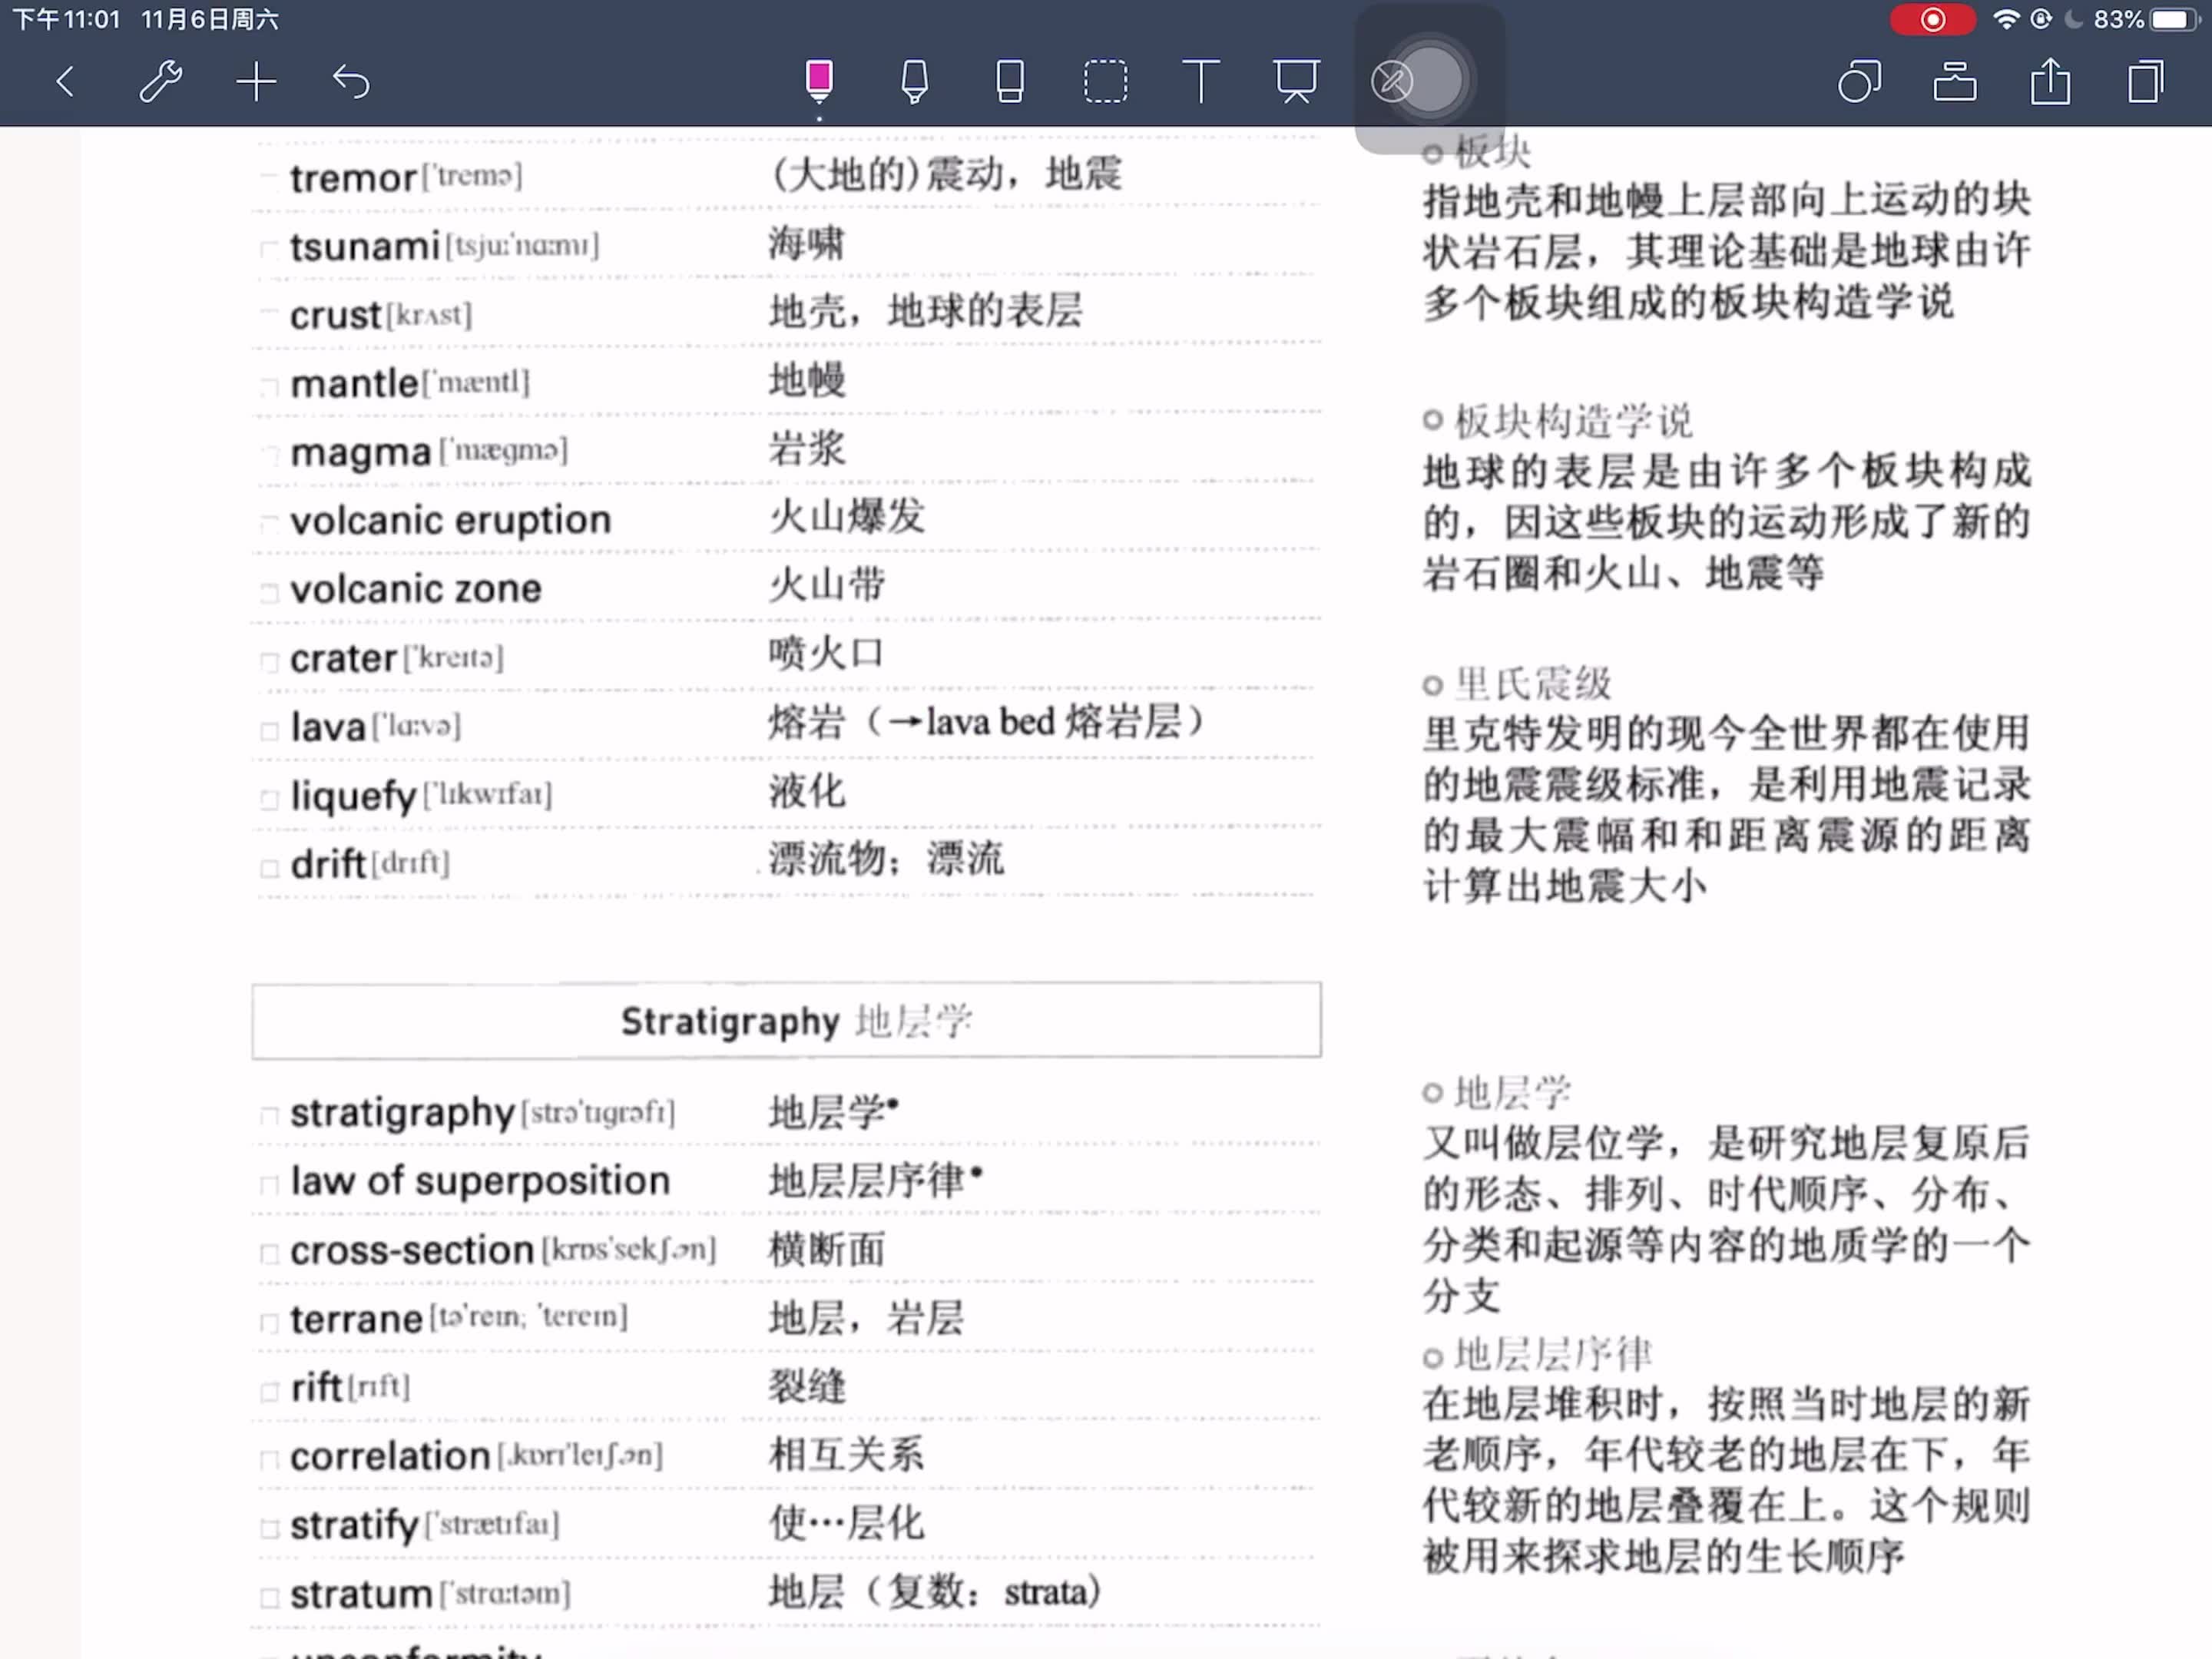This screenshot has height=1659, width=2212.
Task: Open the shapes tool icon
Action: (x=1859, y=81)
